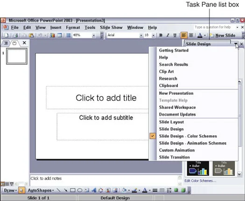Viewport: 245px width, 201px height.
Task: Select the Oval drawing tool
Action: [80, 190]
